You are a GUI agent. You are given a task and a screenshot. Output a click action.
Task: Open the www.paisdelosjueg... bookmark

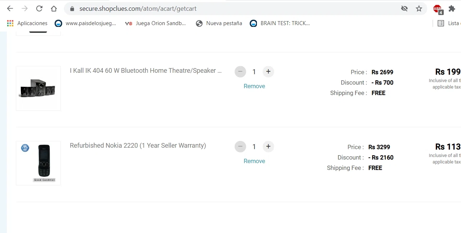coord(86,23)
